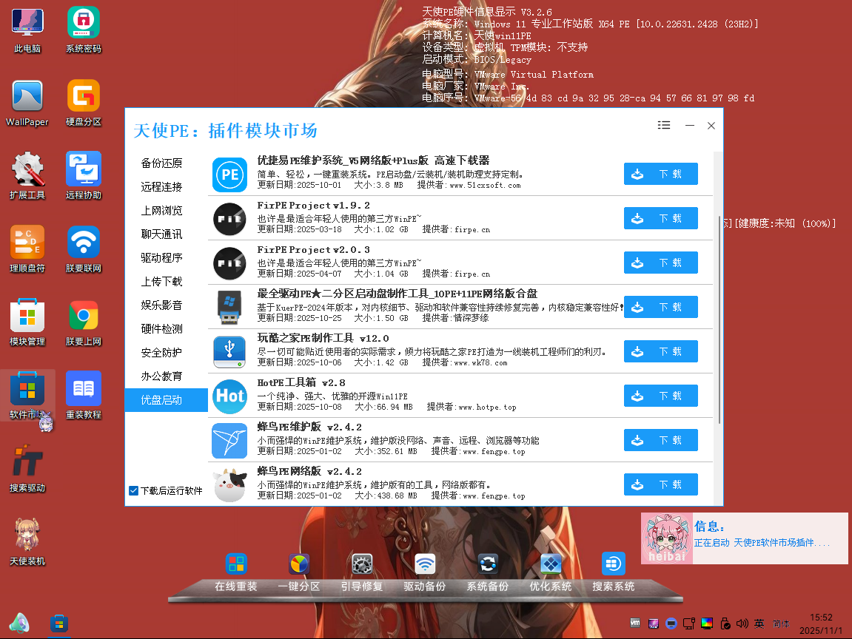Open the 远程协助 desktop icon

(x=84, y=169)
